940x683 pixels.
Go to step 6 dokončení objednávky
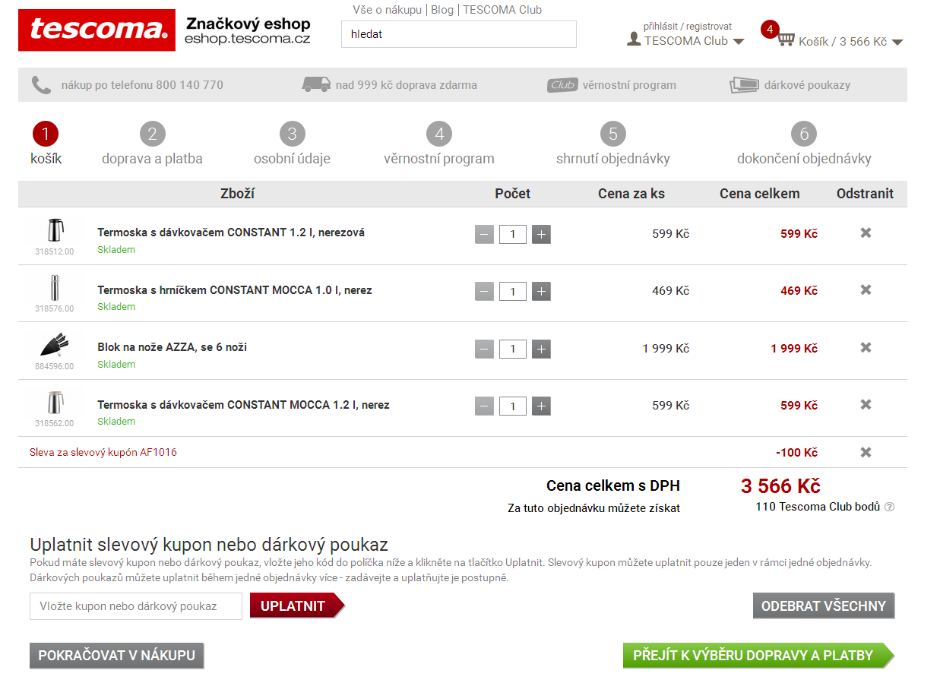coord(804,144)
